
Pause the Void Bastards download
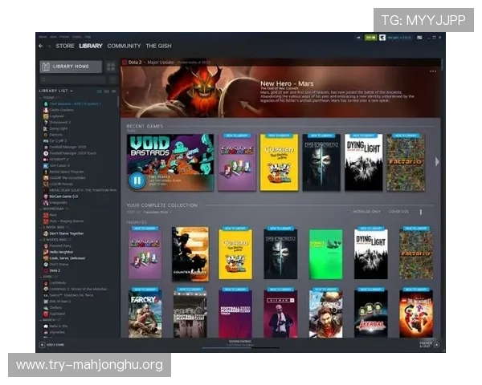click(x=137, y=180)
